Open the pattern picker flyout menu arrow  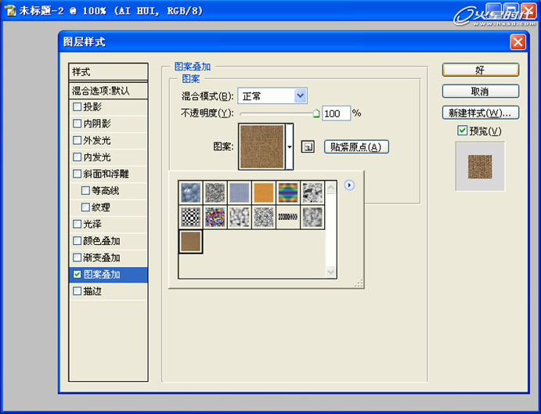point(349,185)
